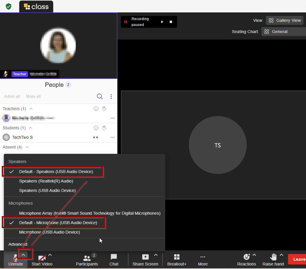Search people with the magnifier icon
Image resolution: width=306 pixels, height=269 pixels.
pos(100,97)
